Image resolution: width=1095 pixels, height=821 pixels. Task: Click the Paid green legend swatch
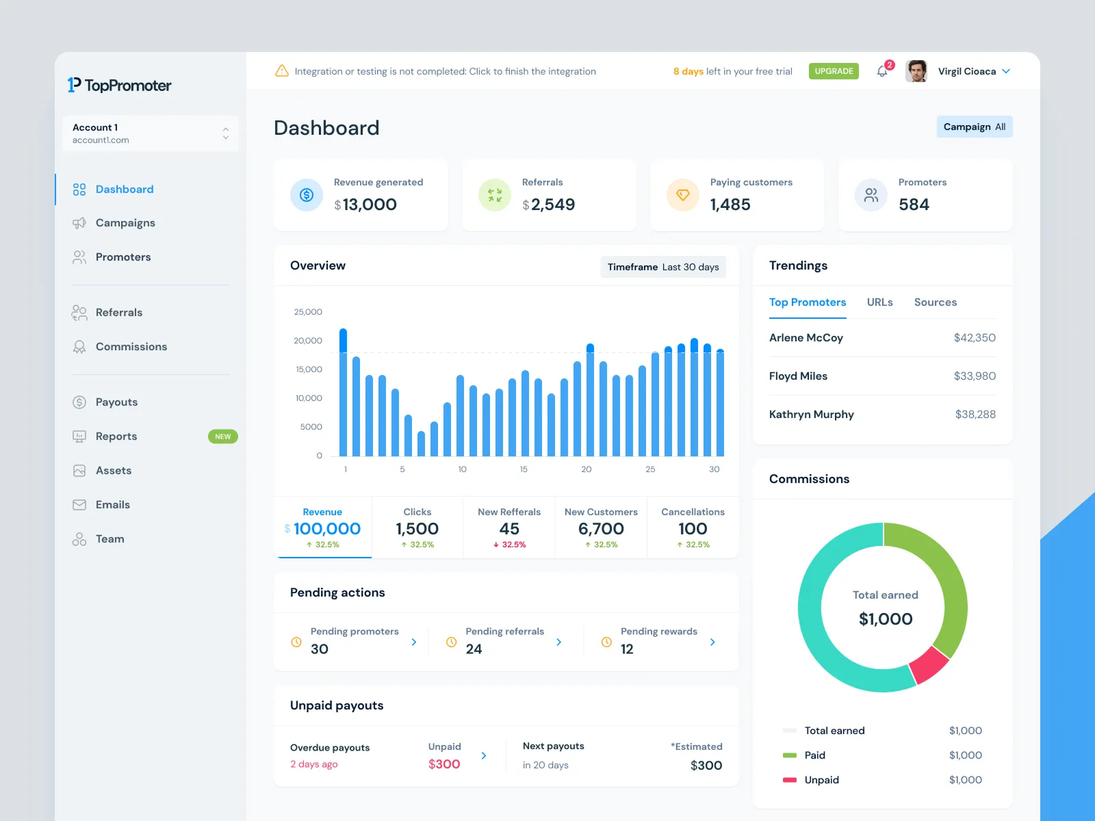pyautogui.click(x=790, y=755)
